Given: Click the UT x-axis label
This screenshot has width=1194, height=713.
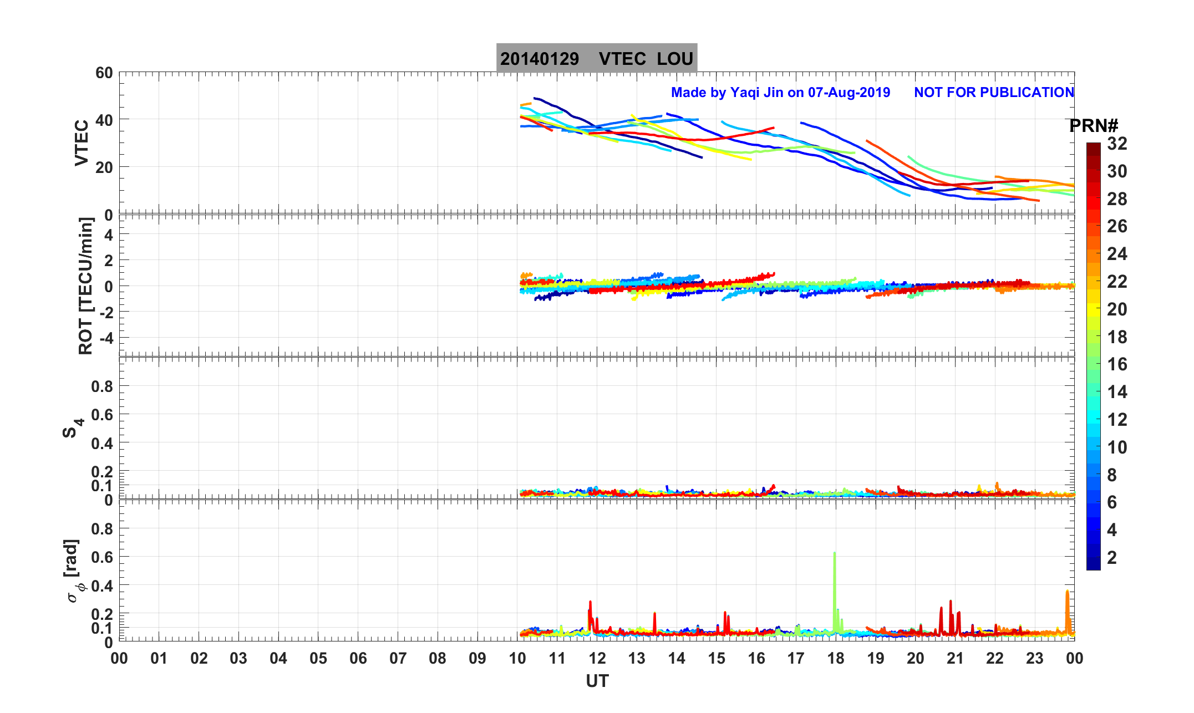Looking at the screenshot, I should pyautogui.click(x=597, y=681).
